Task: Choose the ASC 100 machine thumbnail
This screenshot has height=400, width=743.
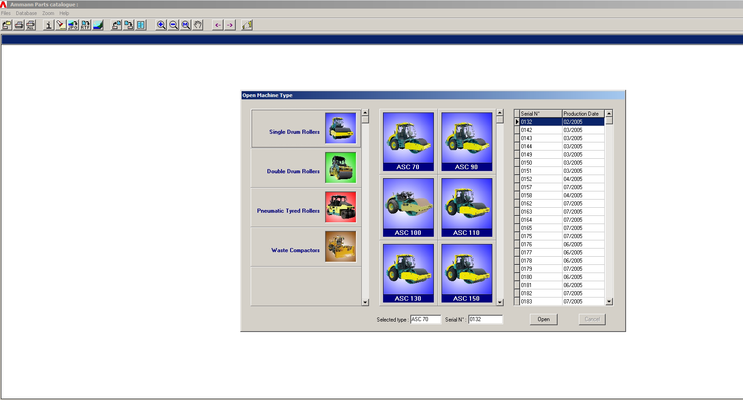Action: click(x=408, y=207)
